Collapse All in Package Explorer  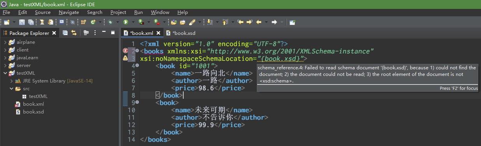click(x=65, y=33)
